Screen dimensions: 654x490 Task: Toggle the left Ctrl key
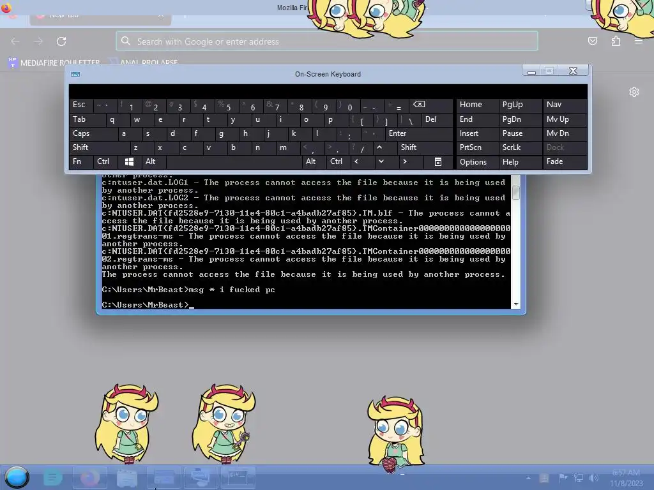click(105, 161)
